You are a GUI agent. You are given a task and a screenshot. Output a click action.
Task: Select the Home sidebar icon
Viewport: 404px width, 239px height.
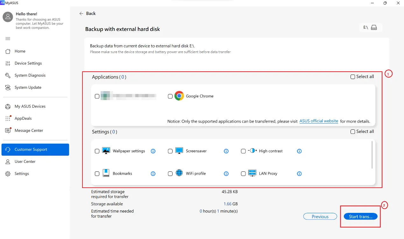(20, 51)
